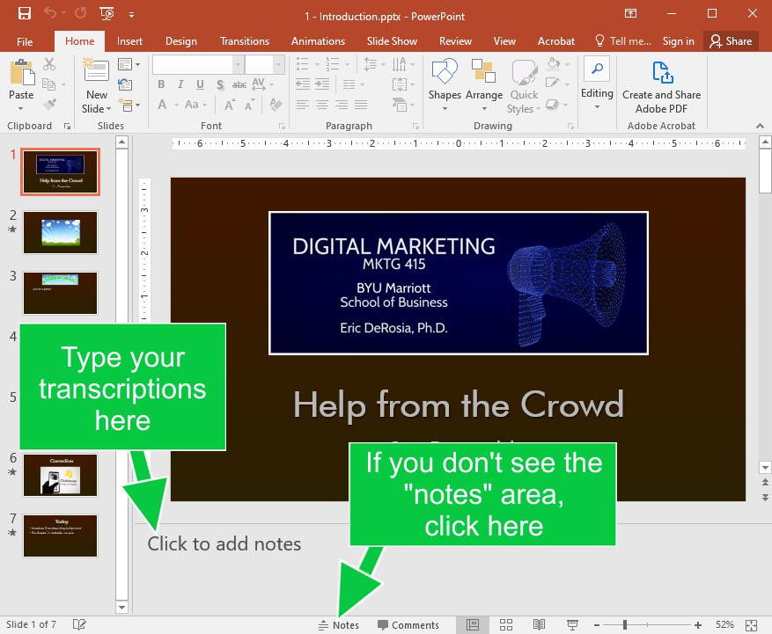The height and width of the screenshot is (634, 772).
Task: Open the Transitions ribbon tab
Action: [x=245, y=40]
